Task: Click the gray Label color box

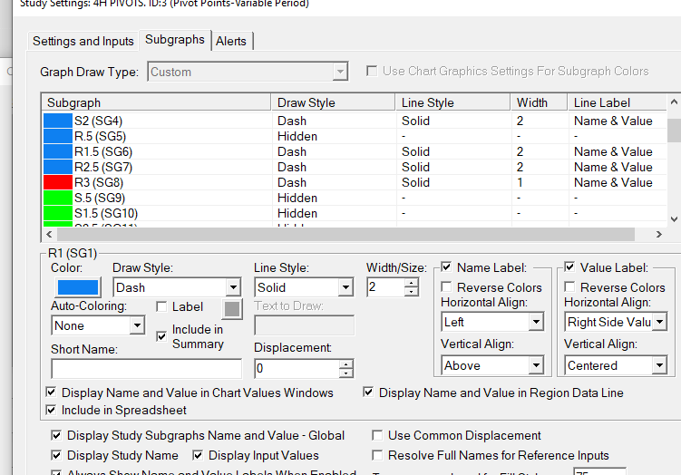Action: (x=233, y=308)
